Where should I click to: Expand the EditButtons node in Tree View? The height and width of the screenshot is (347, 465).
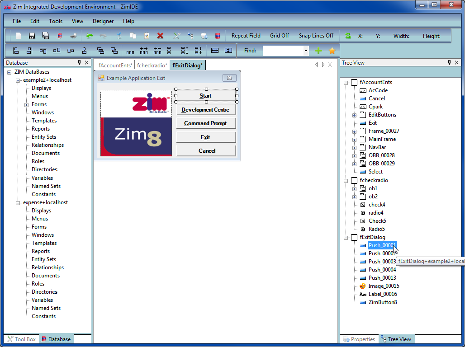click(x=354, y=115)
